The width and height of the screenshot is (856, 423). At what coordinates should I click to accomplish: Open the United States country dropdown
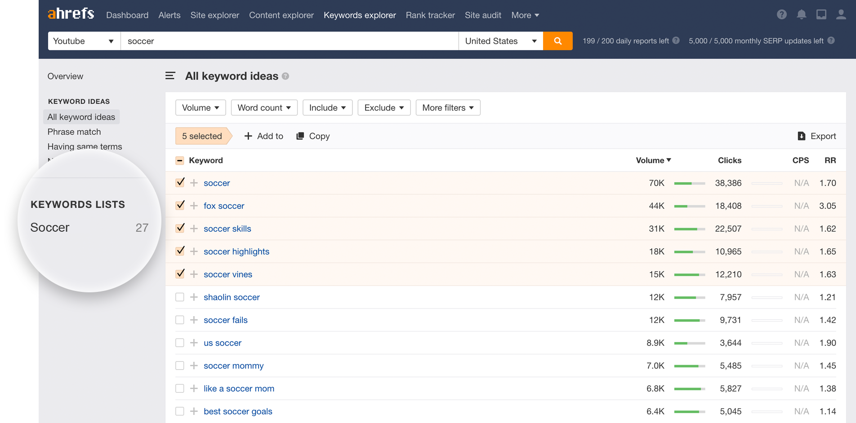point(500,41)
